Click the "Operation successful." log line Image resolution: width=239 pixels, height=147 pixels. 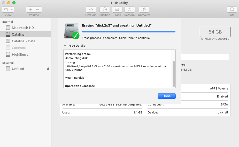click(81, 86)
